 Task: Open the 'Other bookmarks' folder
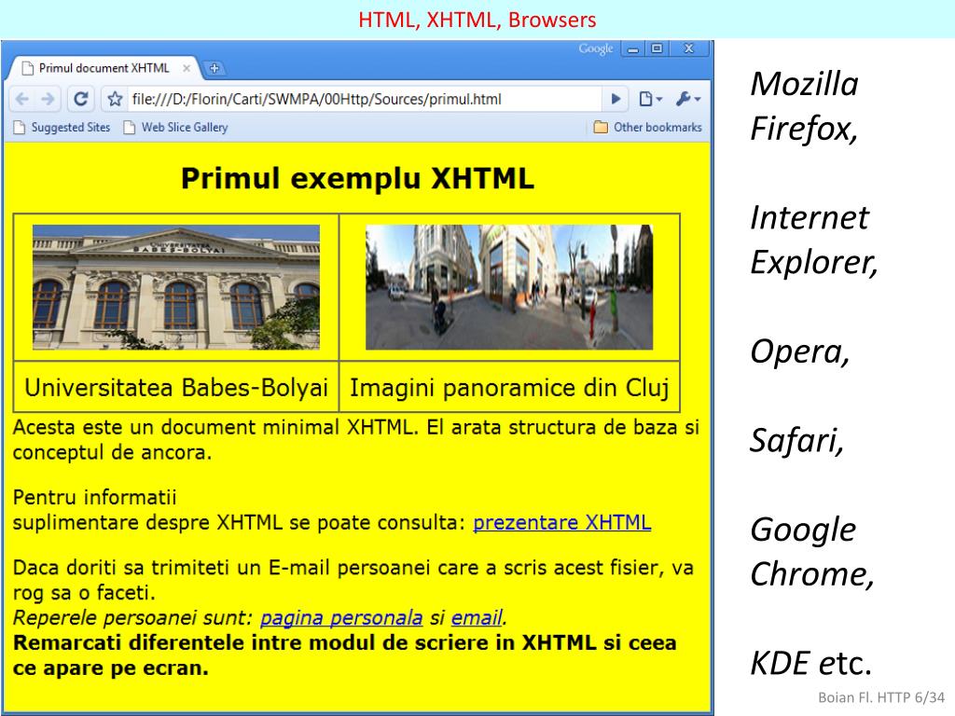[x=648, y=127]
